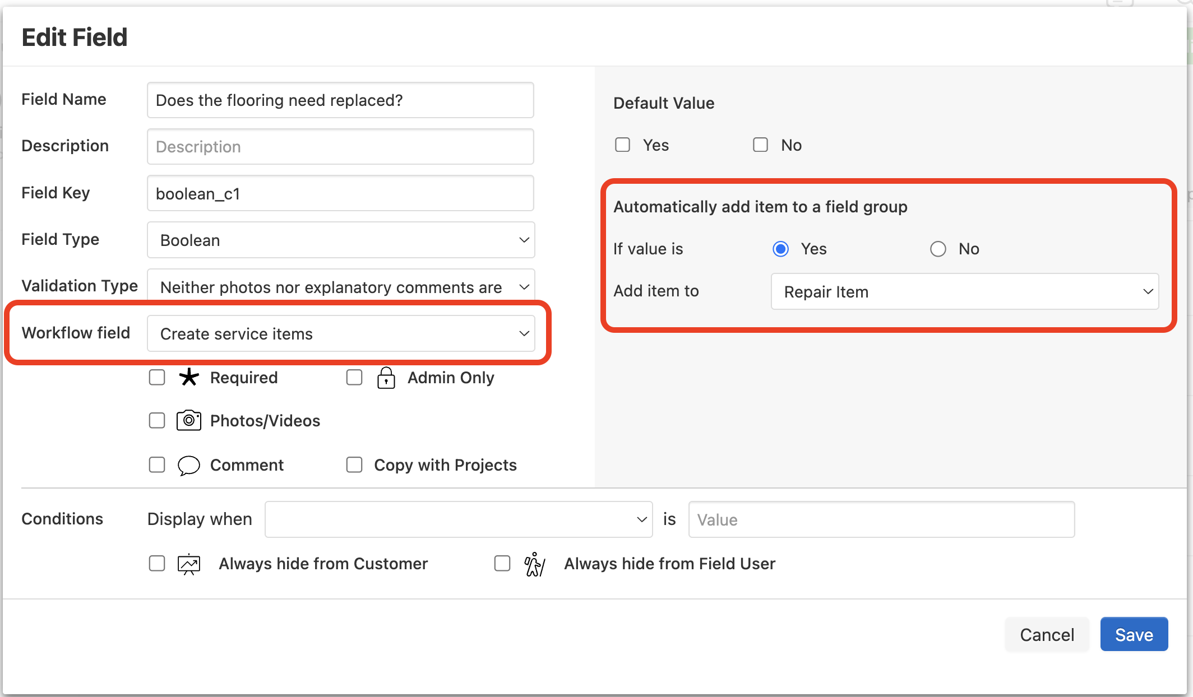The height and width of the screenshot is (697, 1193).
Task: Check the Admin Only checkbox
Action: [x=354, y=378]
